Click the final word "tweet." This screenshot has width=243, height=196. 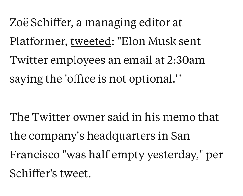(x=75, y=174)
